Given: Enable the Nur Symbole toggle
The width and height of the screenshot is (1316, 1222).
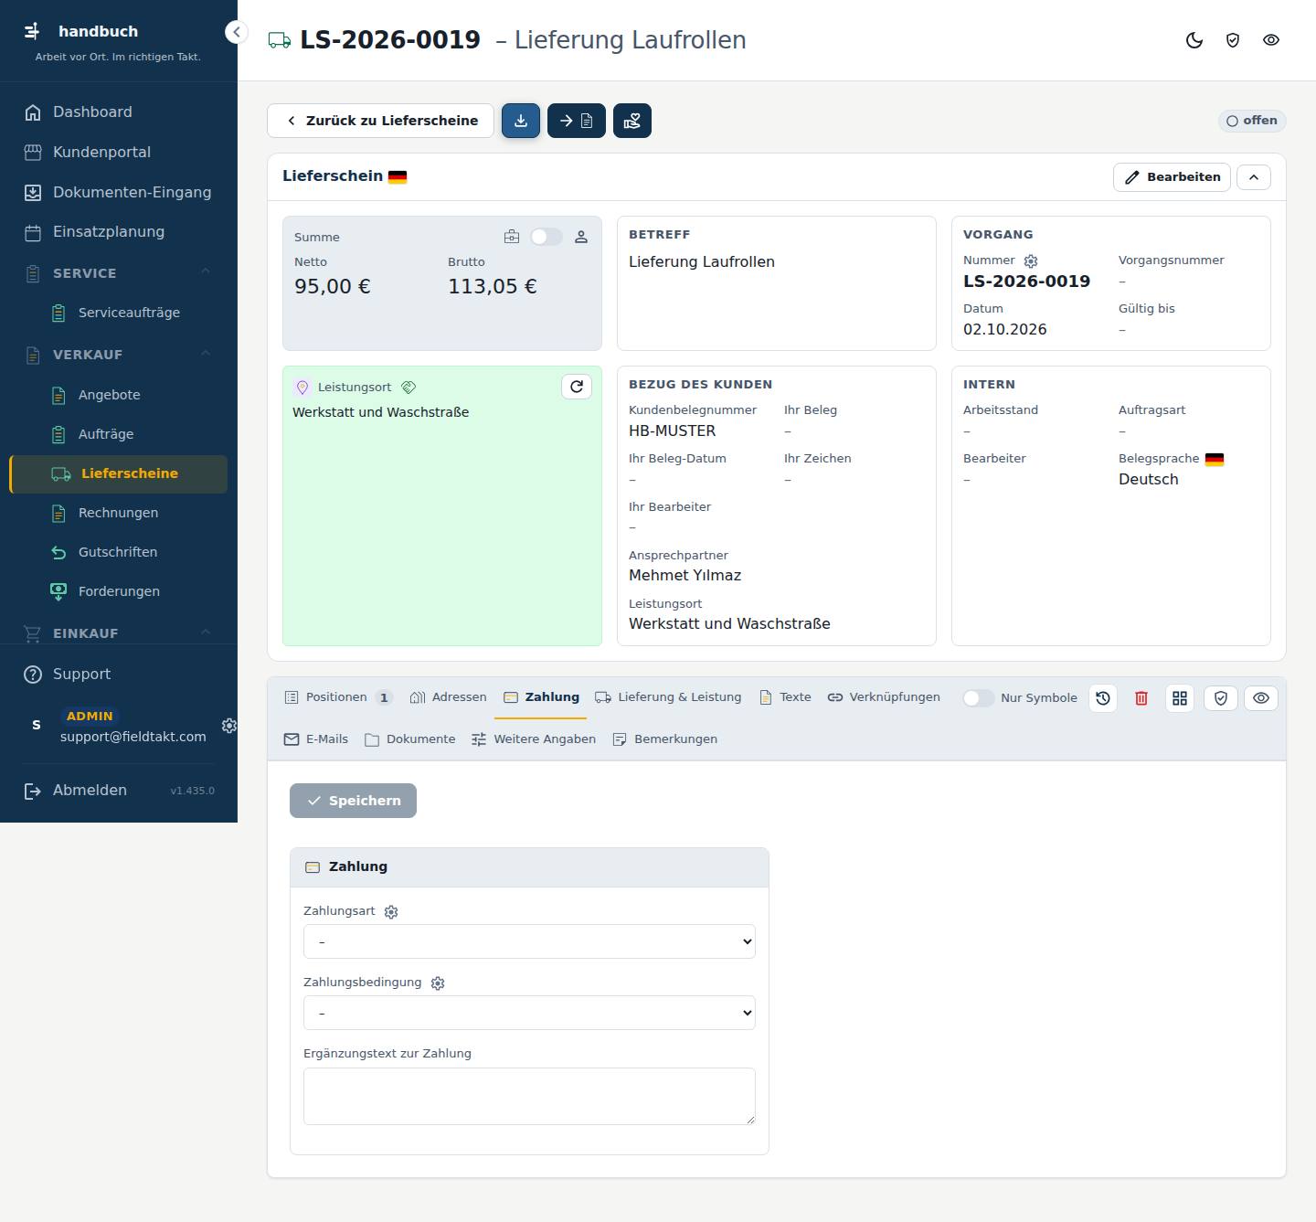Looking at the screenshot, I should click(979, 698).
